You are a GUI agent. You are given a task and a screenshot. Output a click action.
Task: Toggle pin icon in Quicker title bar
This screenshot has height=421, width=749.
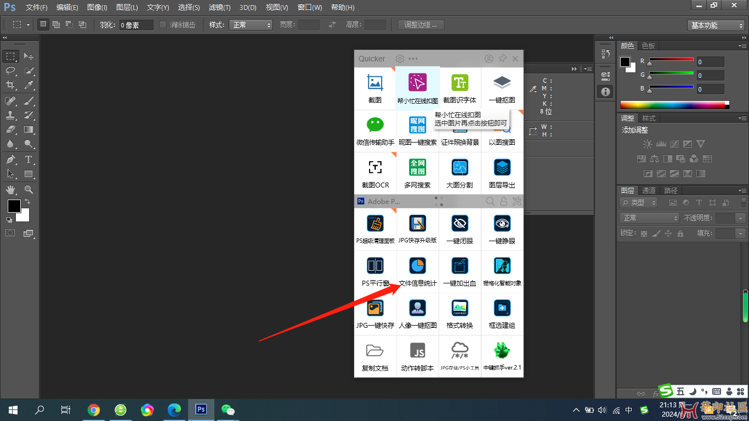tap(502, 59)
